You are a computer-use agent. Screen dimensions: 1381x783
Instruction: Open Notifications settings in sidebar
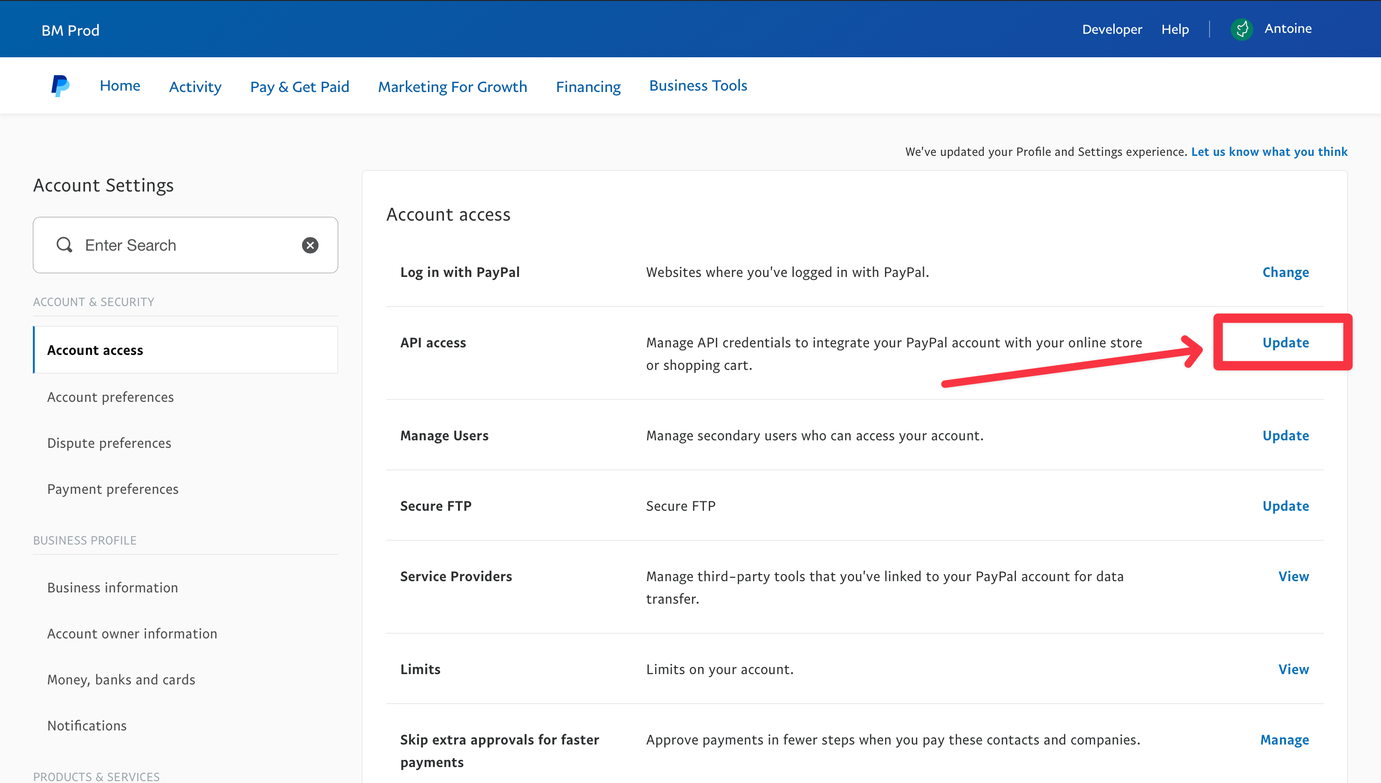click(x=87, y=725)
